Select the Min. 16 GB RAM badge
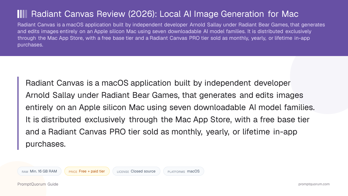 pos(39,171)
